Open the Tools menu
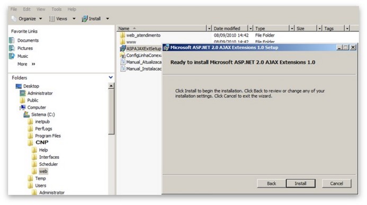The height and width of the screenshot is (205, 367). 57,10
